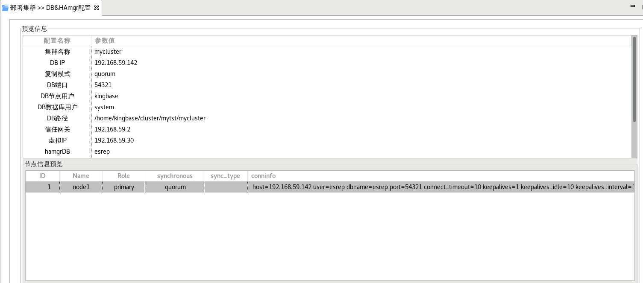Click the folder icon on the DB&HAmgr tab
The height and width of the screenshot is (283, 643).
click(5, 8)
